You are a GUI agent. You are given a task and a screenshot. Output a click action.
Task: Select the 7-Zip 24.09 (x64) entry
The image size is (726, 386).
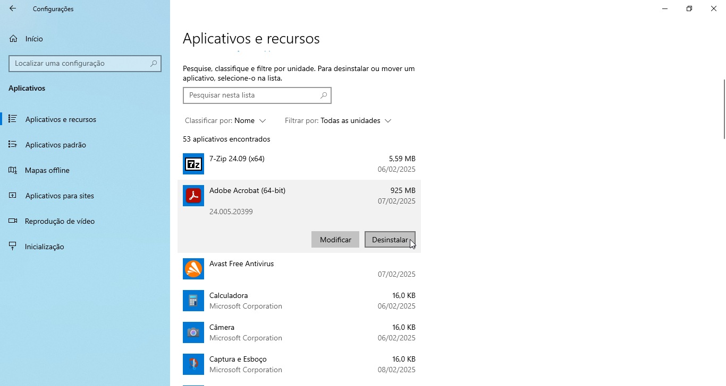click(299, 164)
